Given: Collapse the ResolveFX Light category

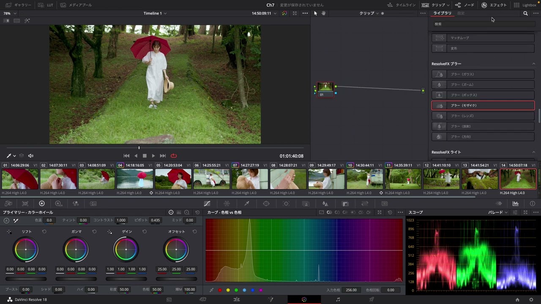Looking at the screenshot, I should click(533, 152).
